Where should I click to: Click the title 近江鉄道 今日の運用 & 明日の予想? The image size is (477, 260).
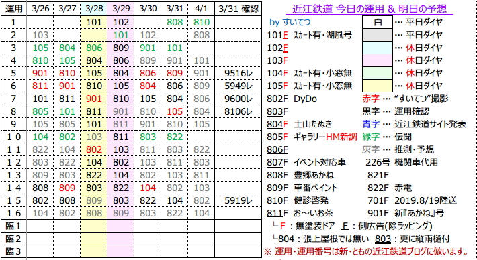[370, 9]
